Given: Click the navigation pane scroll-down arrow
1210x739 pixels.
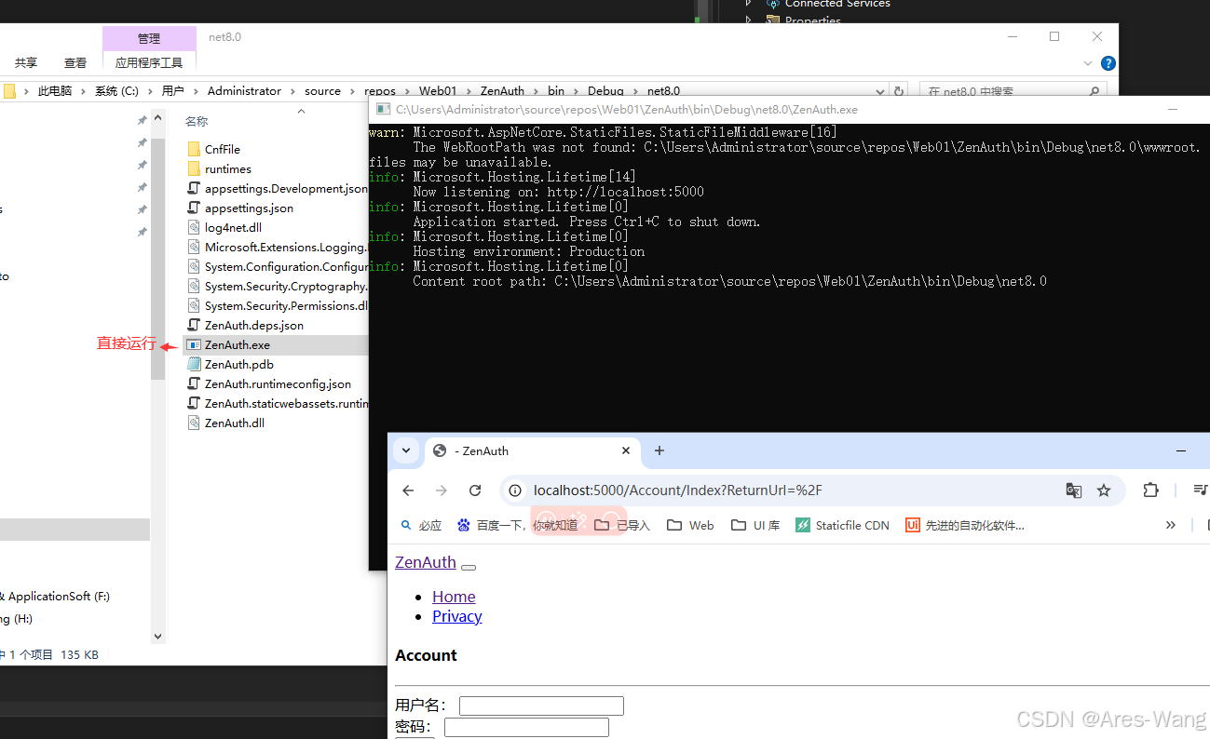Looking at the screenshot, I should coord(157,637).
